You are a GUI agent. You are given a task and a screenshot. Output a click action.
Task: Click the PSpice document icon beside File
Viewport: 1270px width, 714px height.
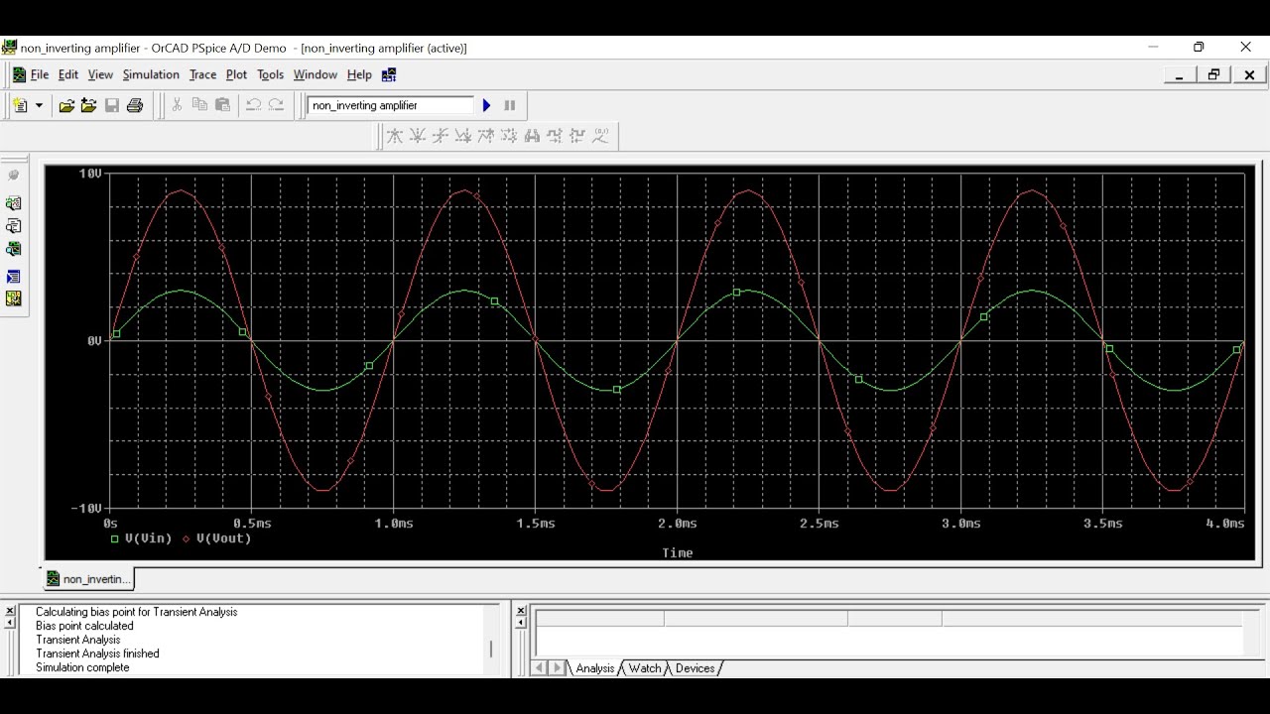(19, 74)
